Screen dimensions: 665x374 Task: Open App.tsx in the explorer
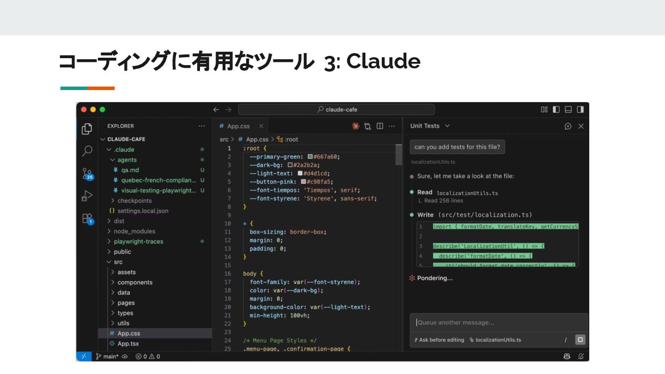(x=155, y=344)
